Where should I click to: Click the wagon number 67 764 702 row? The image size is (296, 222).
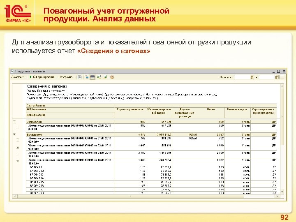151,171
